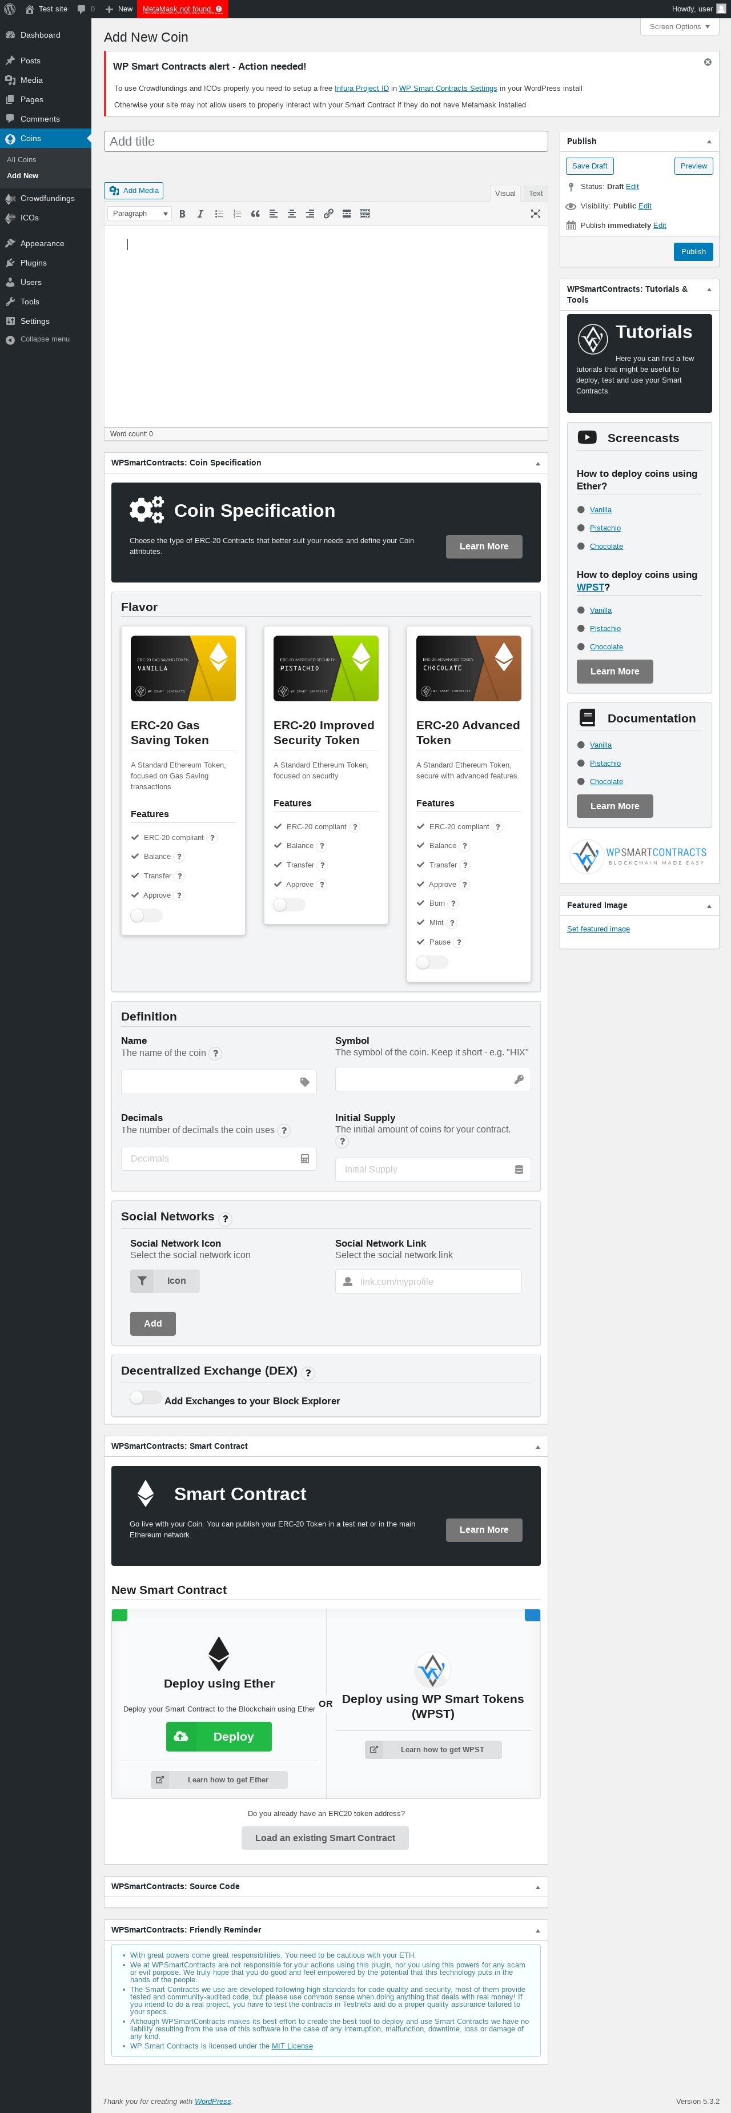Enable Add Exchanges to your Block Explorer
Image resolution: width=731 pixels, height=2113 pixels.
(x=145, y=1398)
